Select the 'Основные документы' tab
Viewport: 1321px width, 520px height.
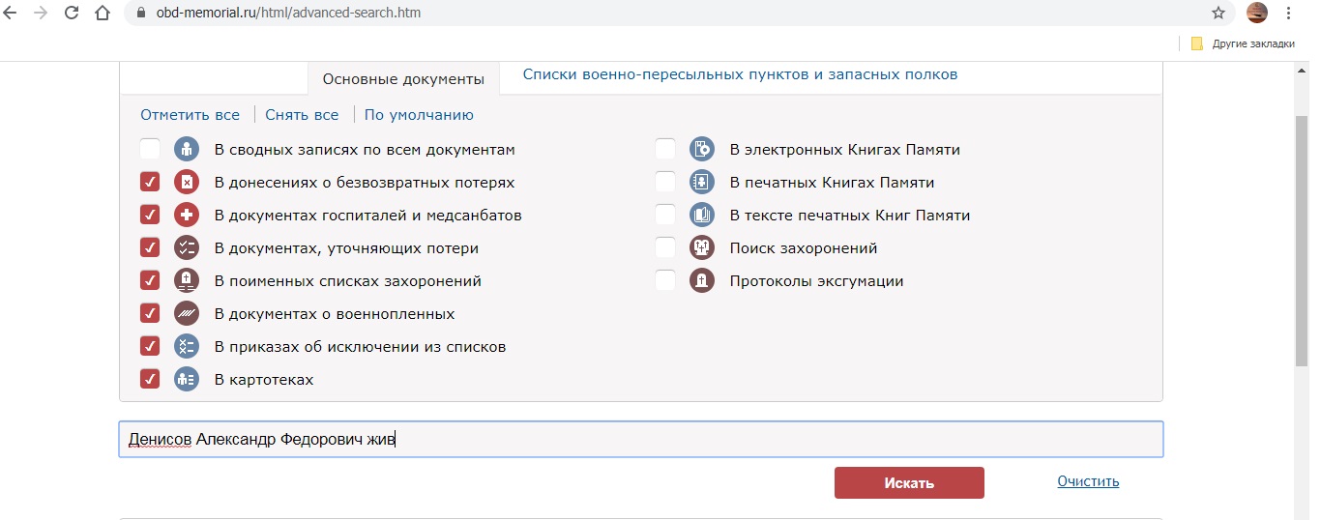point(403,79)
